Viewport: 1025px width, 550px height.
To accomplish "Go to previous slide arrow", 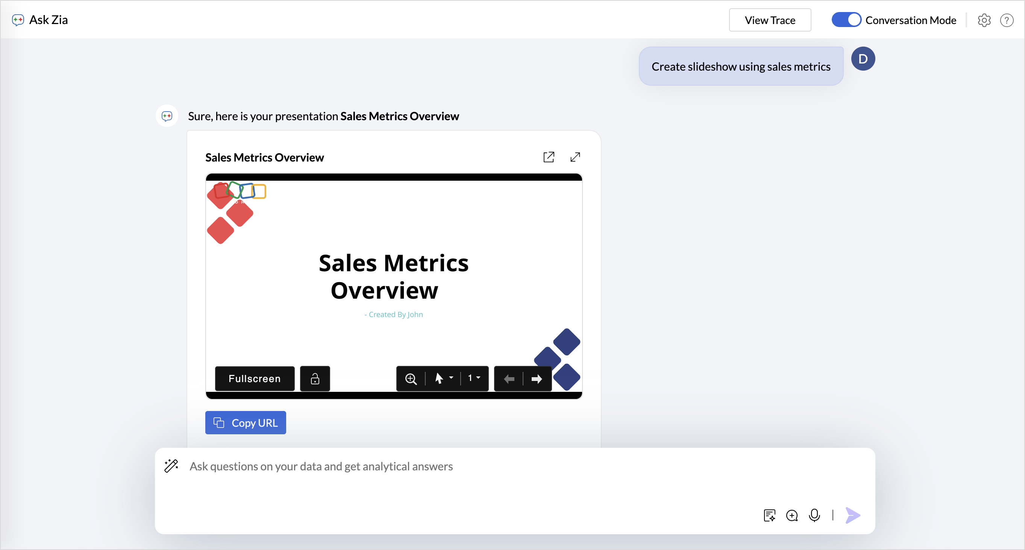I will point(509,379).
